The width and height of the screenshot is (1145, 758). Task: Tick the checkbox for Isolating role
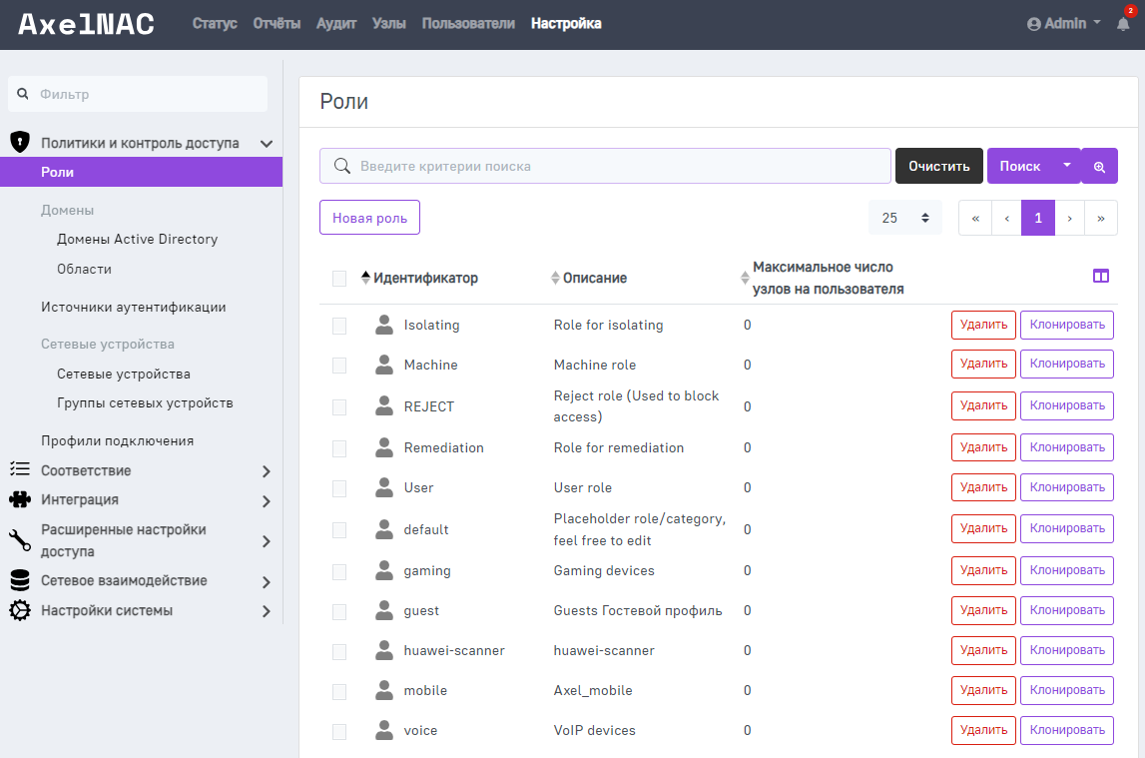(x=339, y=326)
